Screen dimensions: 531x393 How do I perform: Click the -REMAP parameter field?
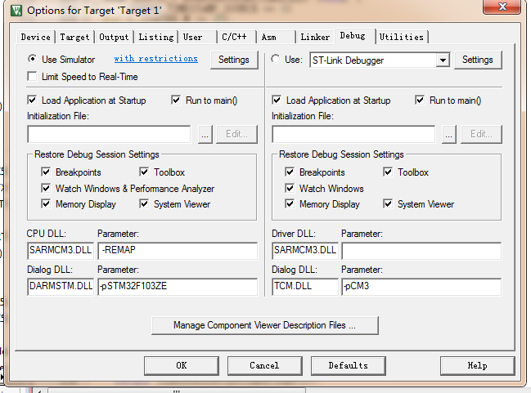(178, 251)
